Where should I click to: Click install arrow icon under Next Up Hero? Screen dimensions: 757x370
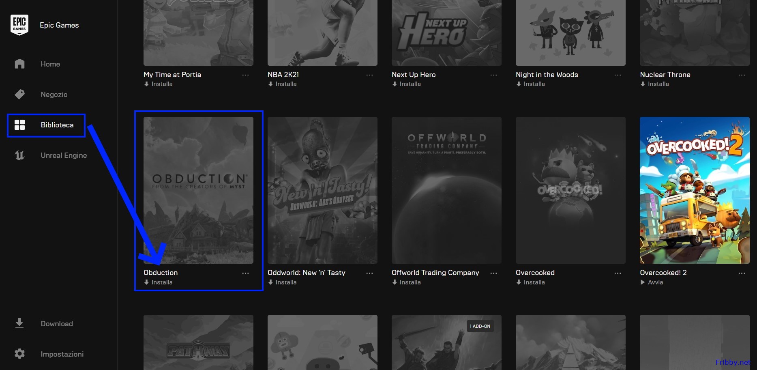[x=395, y=84]
